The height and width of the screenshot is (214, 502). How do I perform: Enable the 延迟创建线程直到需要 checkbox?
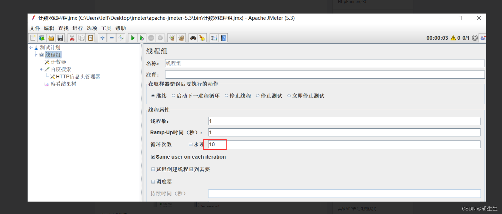coord(153,169)
